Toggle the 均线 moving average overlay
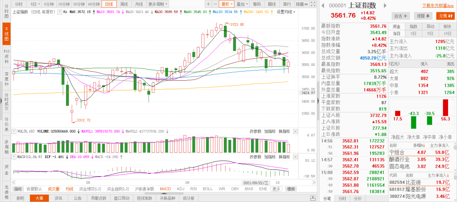Screen dimensions: 457x202 69,189
